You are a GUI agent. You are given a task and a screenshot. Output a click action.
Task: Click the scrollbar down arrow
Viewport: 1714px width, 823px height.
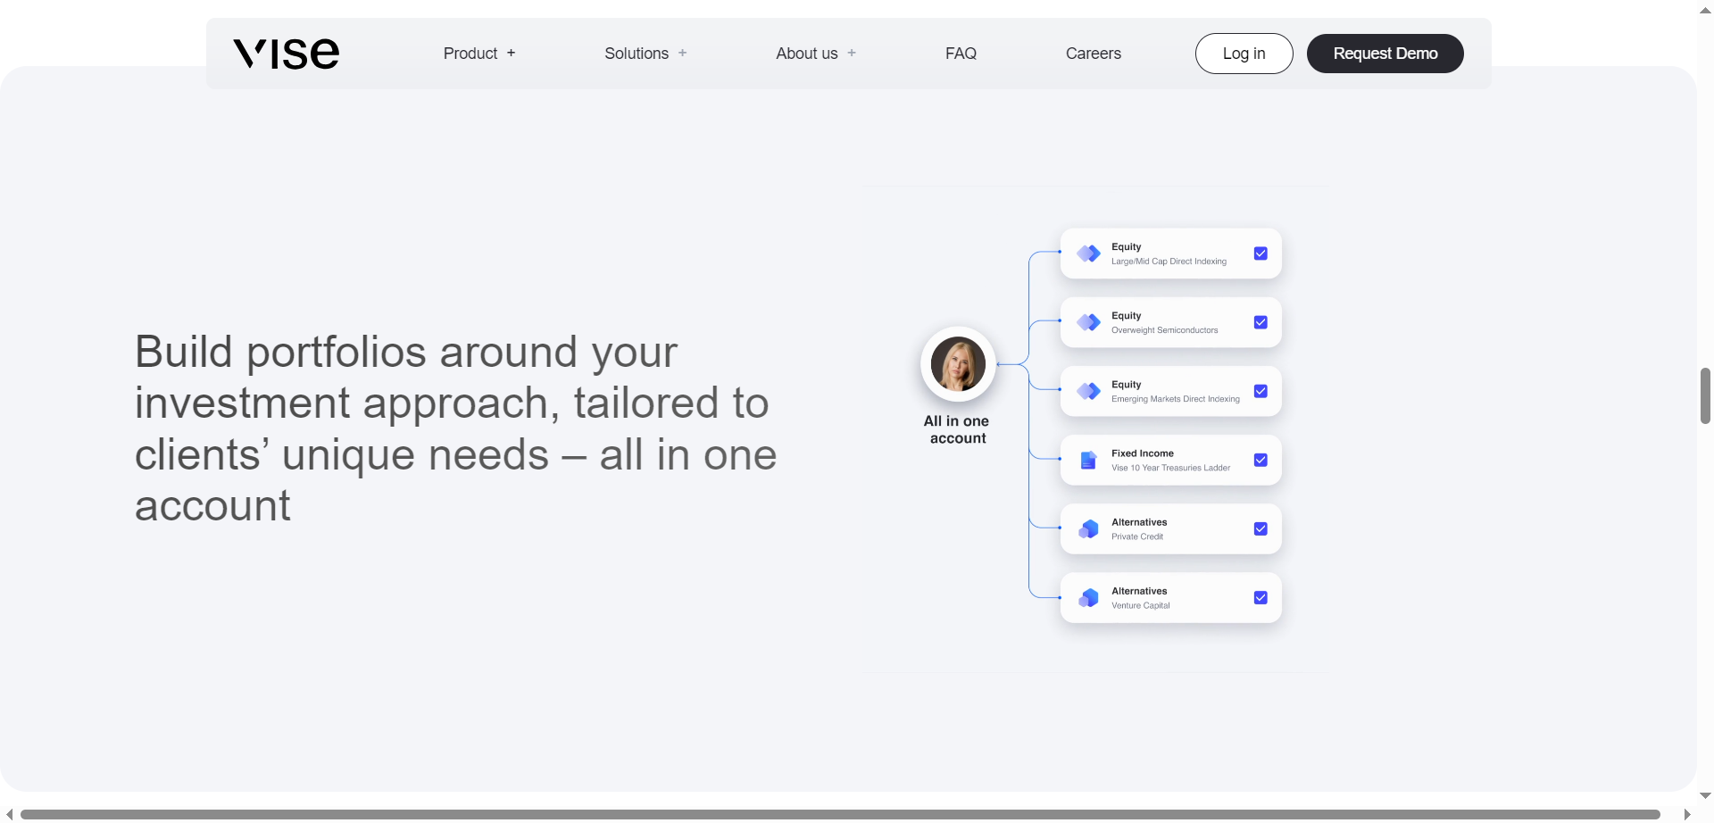(x=1706, y=795)
